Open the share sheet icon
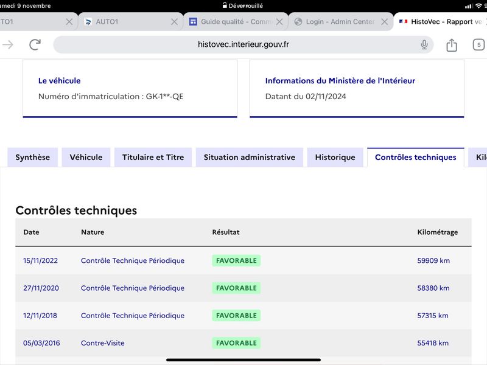487x365 pixels. coord(452,45)
